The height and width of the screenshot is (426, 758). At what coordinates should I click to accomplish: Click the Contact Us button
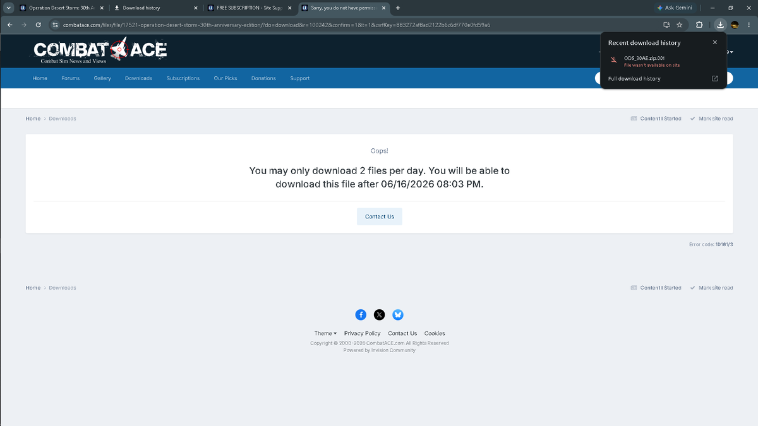pyautogui.click(x=380, y=216)
